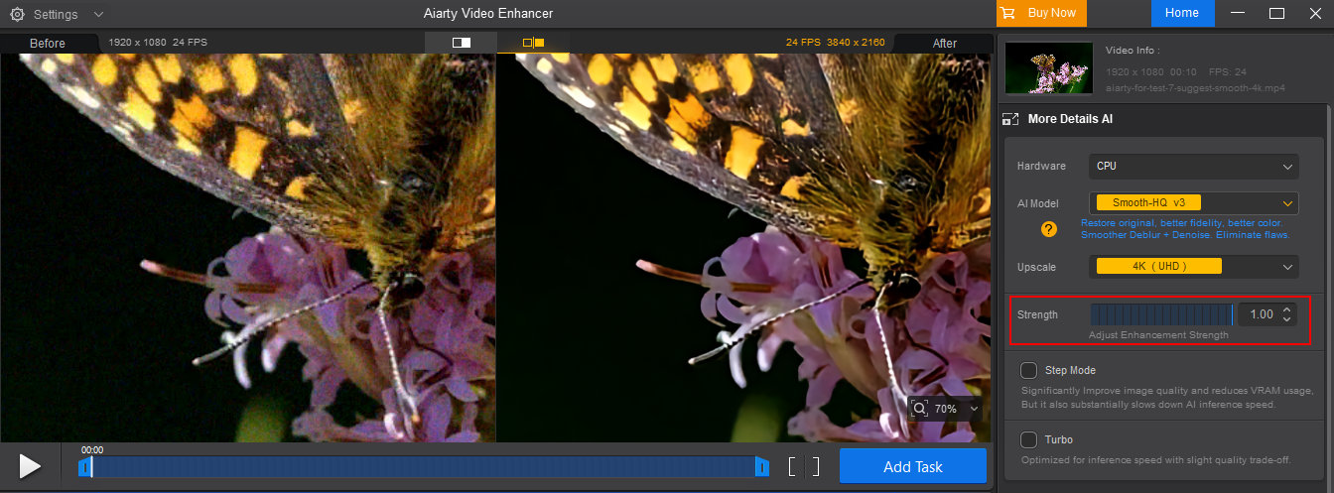Enable the Step Mode checkbox
Screen dimensions: 1334x493
(x=1028, y=371)
